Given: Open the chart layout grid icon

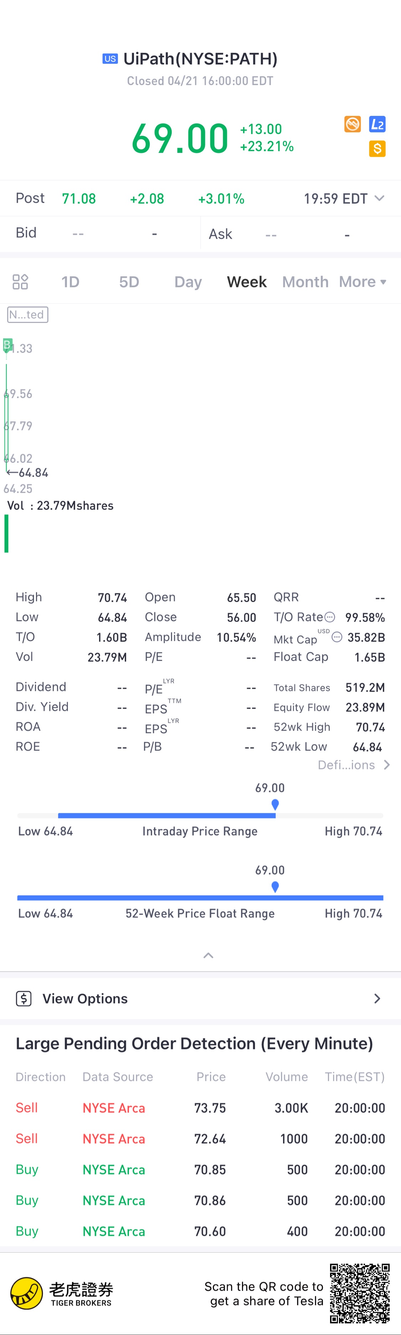Looking at the screenshot, I should coord(20,282).
